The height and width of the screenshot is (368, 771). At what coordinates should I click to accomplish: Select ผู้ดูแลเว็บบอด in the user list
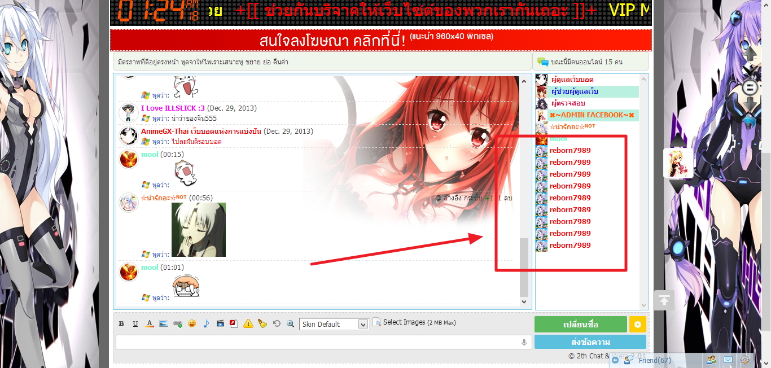[x=572, y=80]
